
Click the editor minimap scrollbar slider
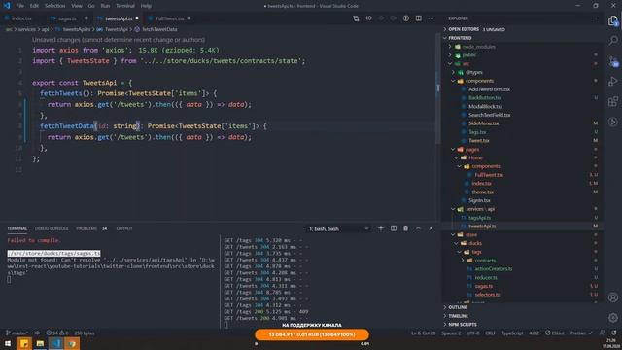(438, 87)
